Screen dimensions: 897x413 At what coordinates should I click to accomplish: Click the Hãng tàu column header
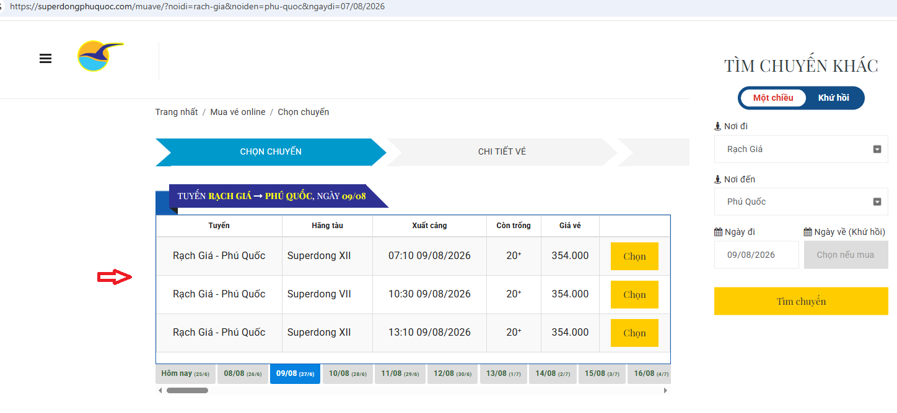pos(327,226)
